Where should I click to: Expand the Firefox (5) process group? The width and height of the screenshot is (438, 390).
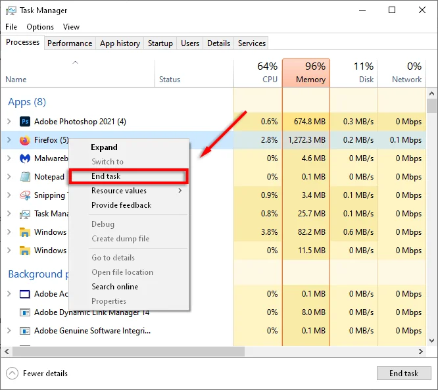[9, 140]
